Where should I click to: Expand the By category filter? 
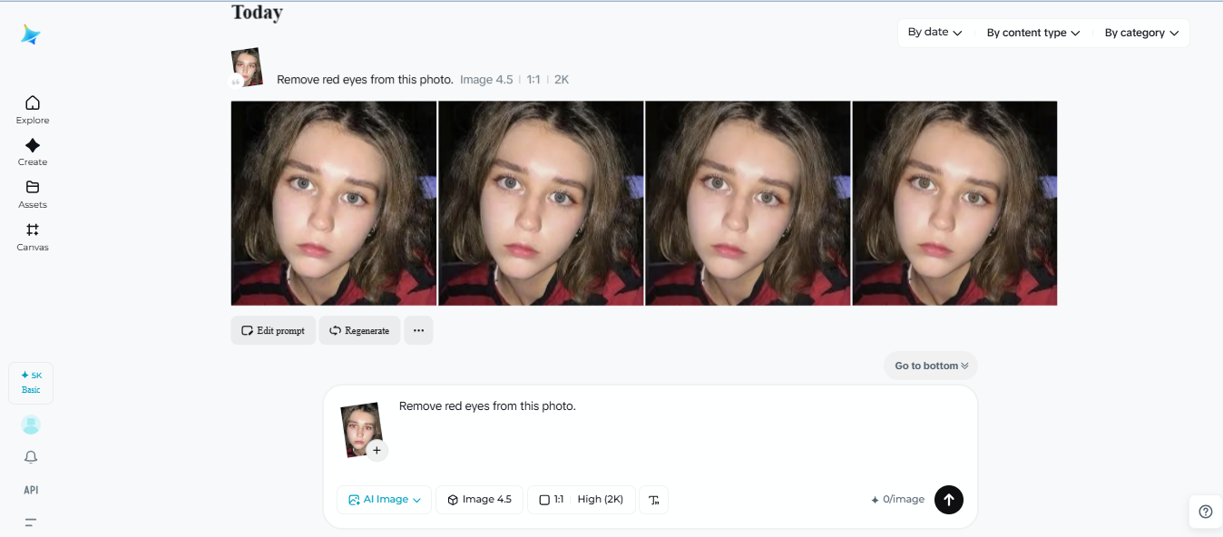1141,33
